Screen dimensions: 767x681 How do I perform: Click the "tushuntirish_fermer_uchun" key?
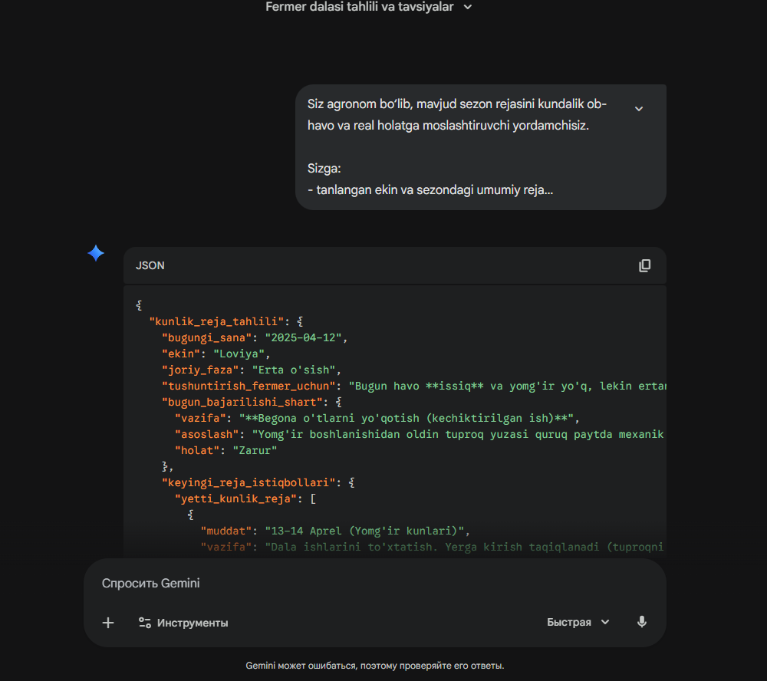(x=249, y=386)
